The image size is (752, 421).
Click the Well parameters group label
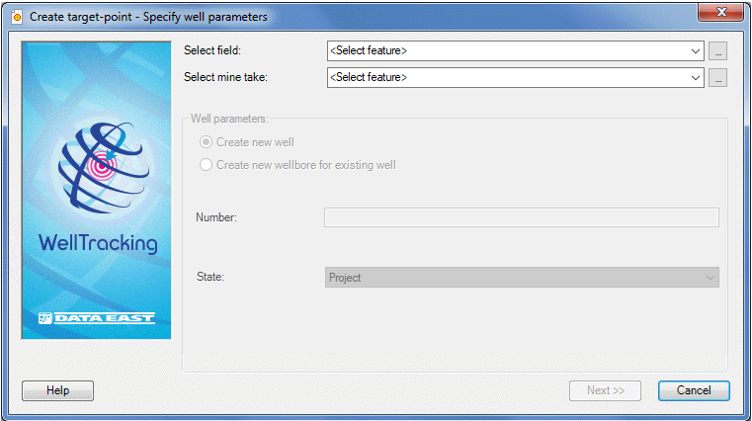coord(229,119)
